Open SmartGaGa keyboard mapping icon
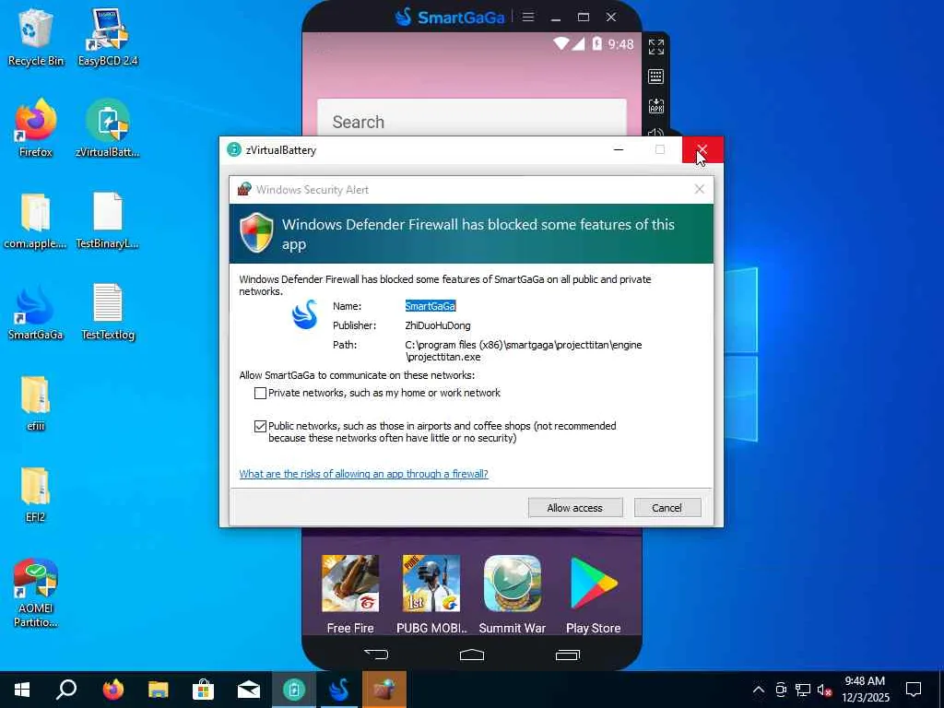This screenshot has width=944, height=708. [x=655, y=77]
